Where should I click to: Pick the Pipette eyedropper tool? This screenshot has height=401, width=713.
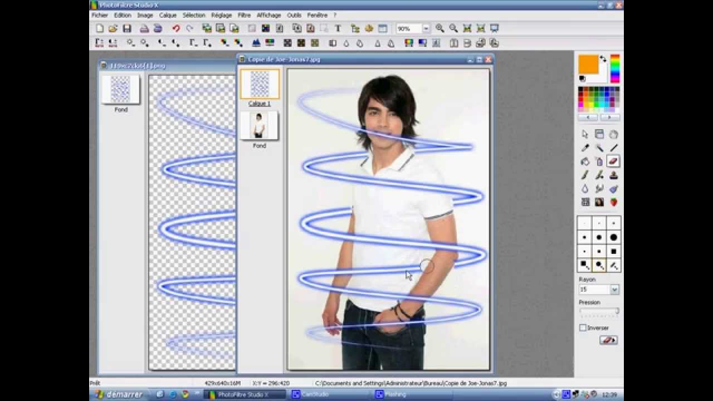click(585, 148)
